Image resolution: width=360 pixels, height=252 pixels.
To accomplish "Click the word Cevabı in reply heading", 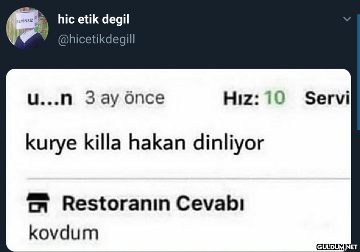I will (x=210, y=203).
